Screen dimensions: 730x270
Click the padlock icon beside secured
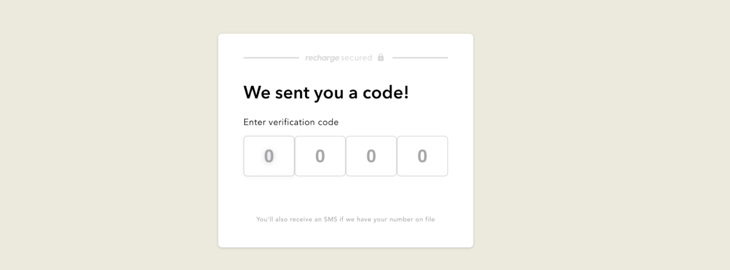[x=380, y=58]
